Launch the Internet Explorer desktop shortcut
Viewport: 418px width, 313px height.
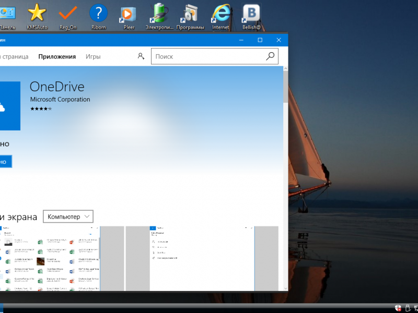point(220,17)
